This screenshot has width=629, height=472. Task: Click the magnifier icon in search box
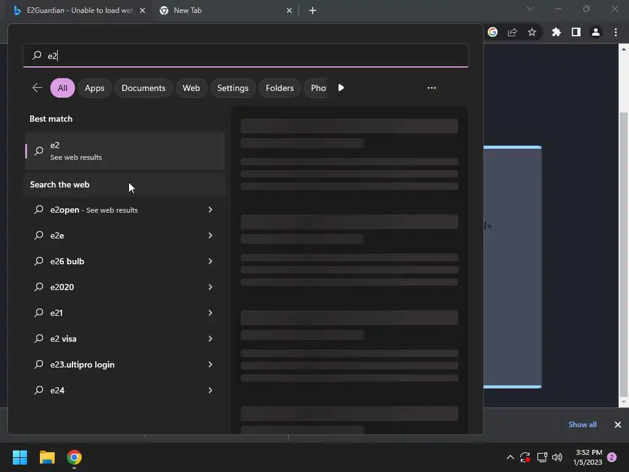[37, 55]
